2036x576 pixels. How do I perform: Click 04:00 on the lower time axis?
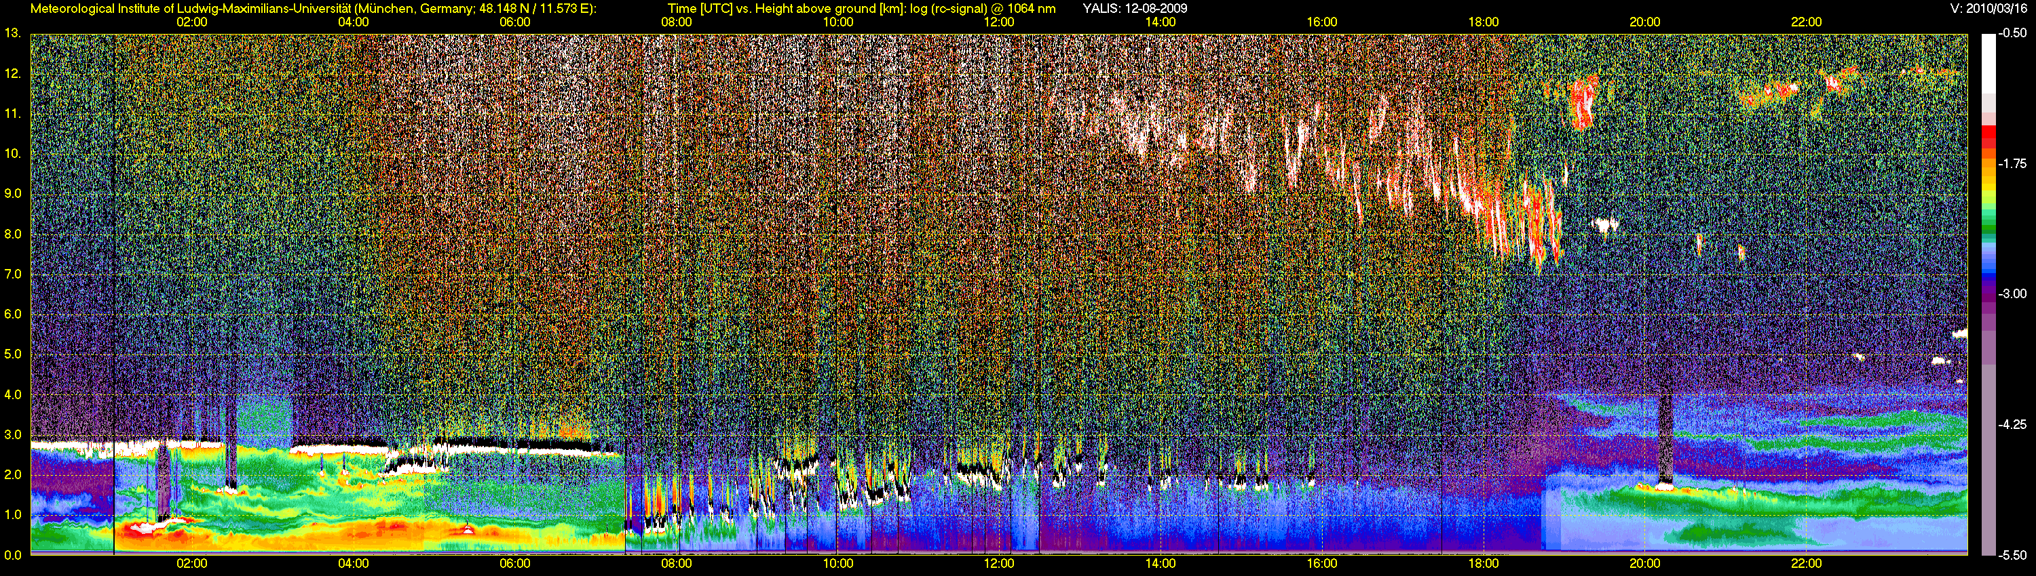pyautogui.click(x=354, y=563)
